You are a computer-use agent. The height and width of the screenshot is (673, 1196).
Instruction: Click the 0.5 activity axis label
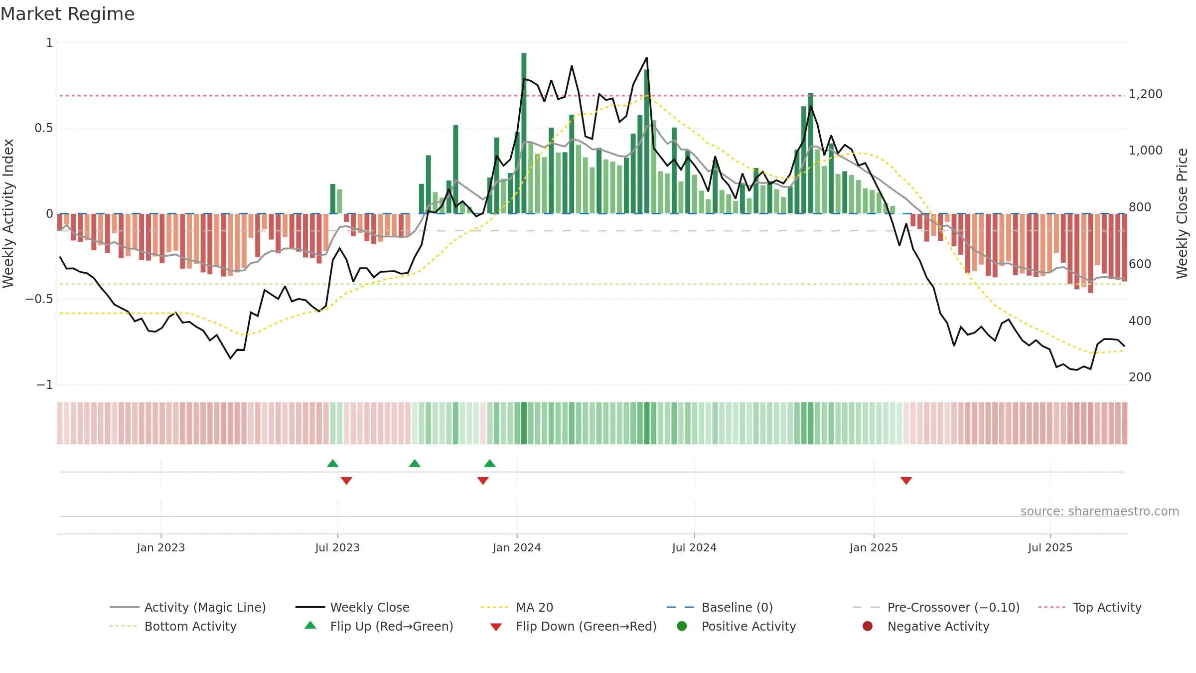point(43,128)
